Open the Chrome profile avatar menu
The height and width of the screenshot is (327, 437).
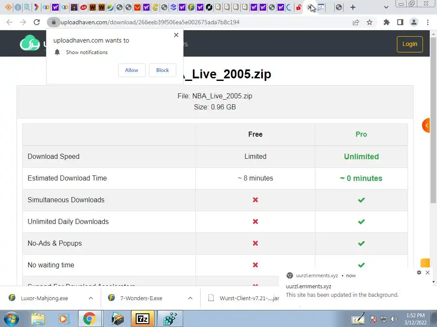pos(414,22)
